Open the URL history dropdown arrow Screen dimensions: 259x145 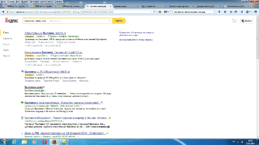151,12
